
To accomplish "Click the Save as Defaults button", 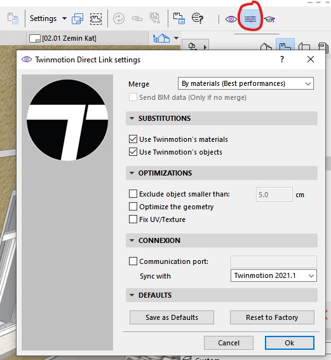I will [172, 317].
